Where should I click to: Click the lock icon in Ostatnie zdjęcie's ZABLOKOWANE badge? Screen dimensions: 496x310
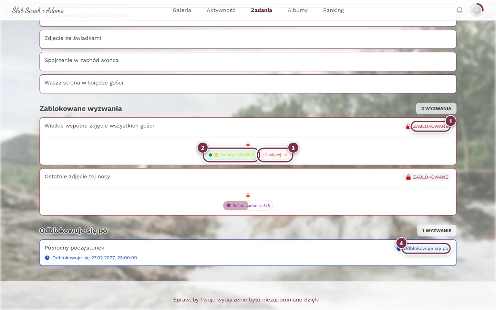pyautogui.click(x=408, y=177)
